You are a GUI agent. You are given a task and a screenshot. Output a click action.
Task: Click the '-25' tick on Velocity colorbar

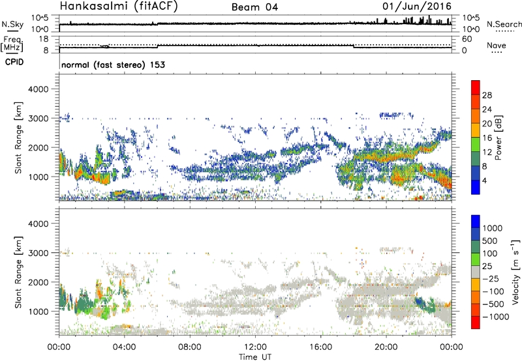pyautogui.click(x=491, y=278)
